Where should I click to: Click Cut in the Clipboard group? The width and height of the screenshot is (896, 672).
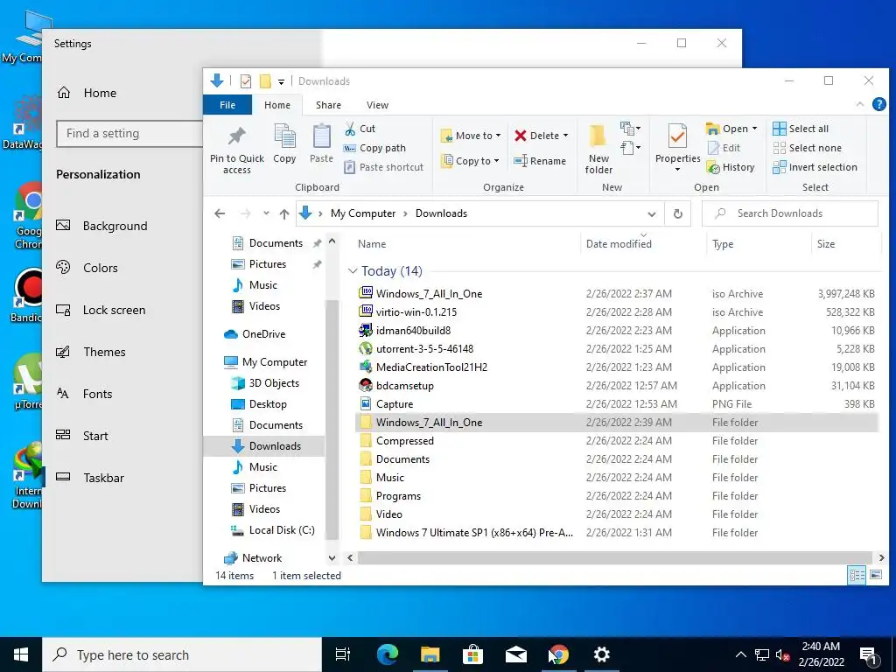click(360, 129)
